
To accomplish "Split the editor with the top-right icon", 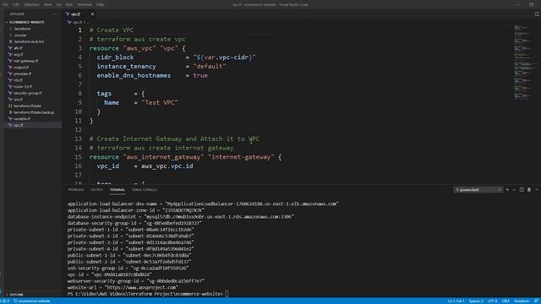I will [x=537, y=14].
